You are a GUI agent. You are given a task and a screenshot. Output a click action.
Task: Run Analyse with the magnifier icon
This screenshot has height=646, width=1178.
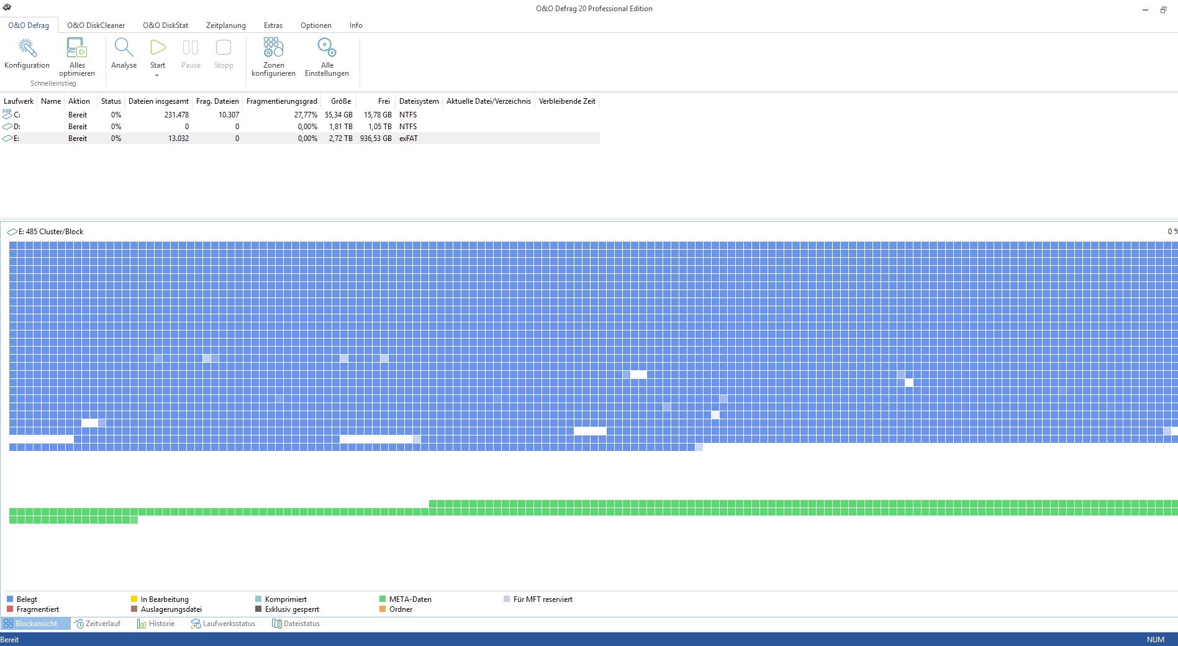(124, 48)
